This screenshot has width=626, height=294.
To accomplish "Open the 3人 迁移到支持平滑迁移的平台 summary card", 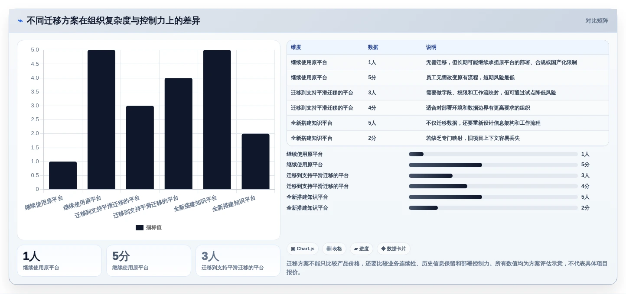I will tap(238, 261).
